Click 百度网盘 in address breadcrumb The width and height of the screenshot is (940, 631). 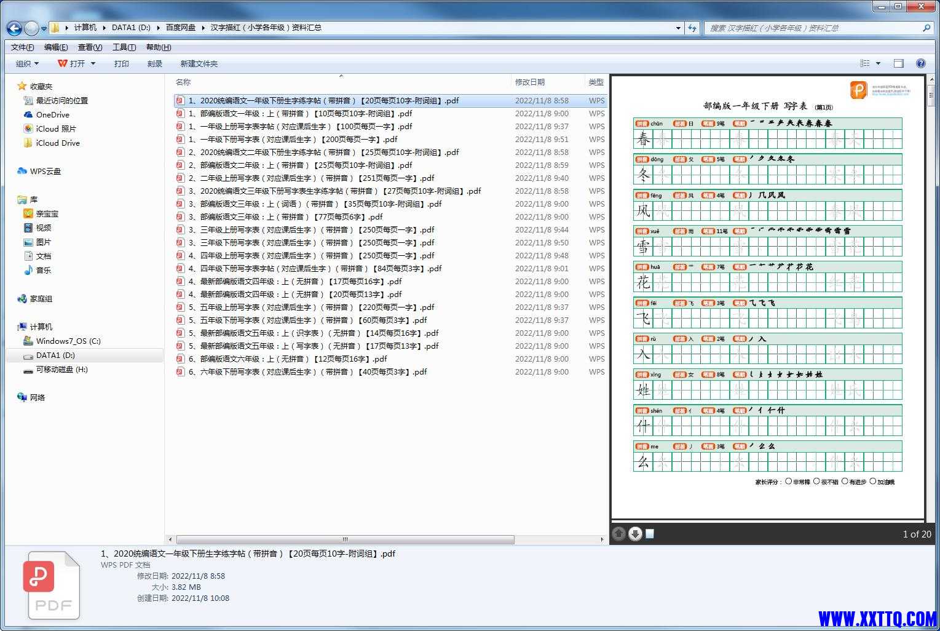[x=180, y=28]
